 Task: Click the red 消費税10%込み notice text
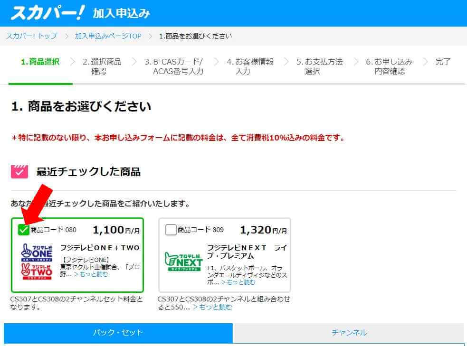coord(178,138)
